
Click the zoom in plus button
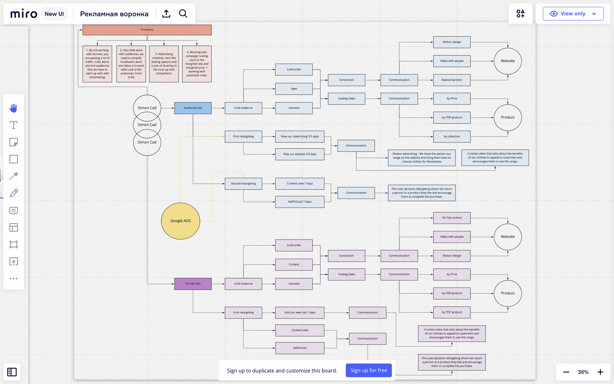(600, 372)
